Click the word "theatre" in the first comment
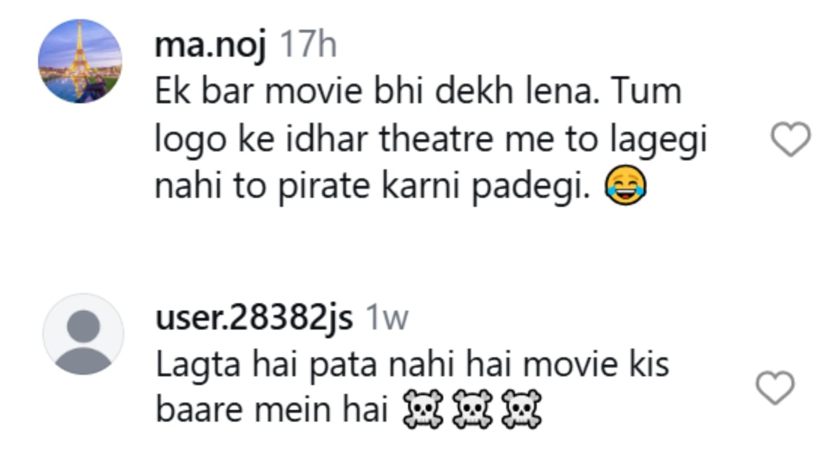 (436, 139)
